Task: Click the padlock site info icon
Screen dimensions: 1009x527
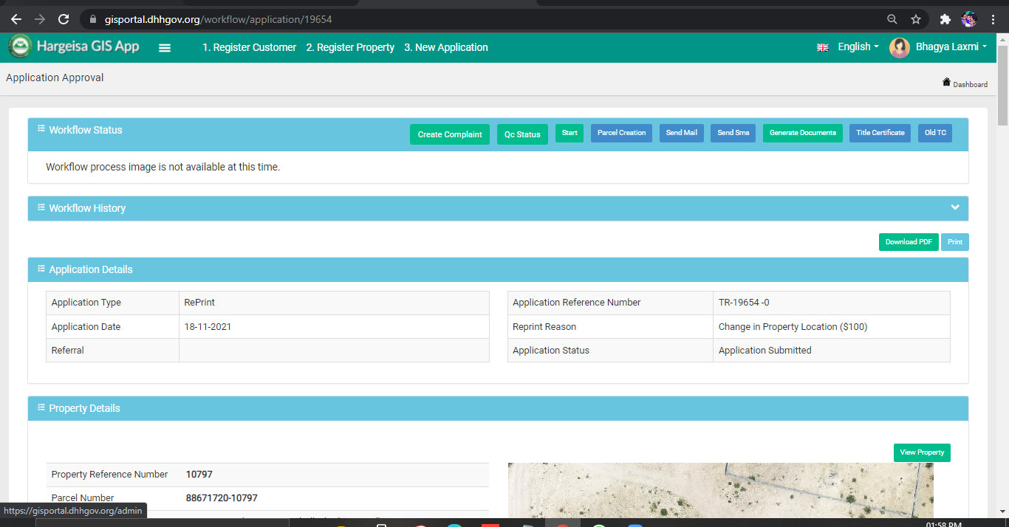Action: pos(93,19)
